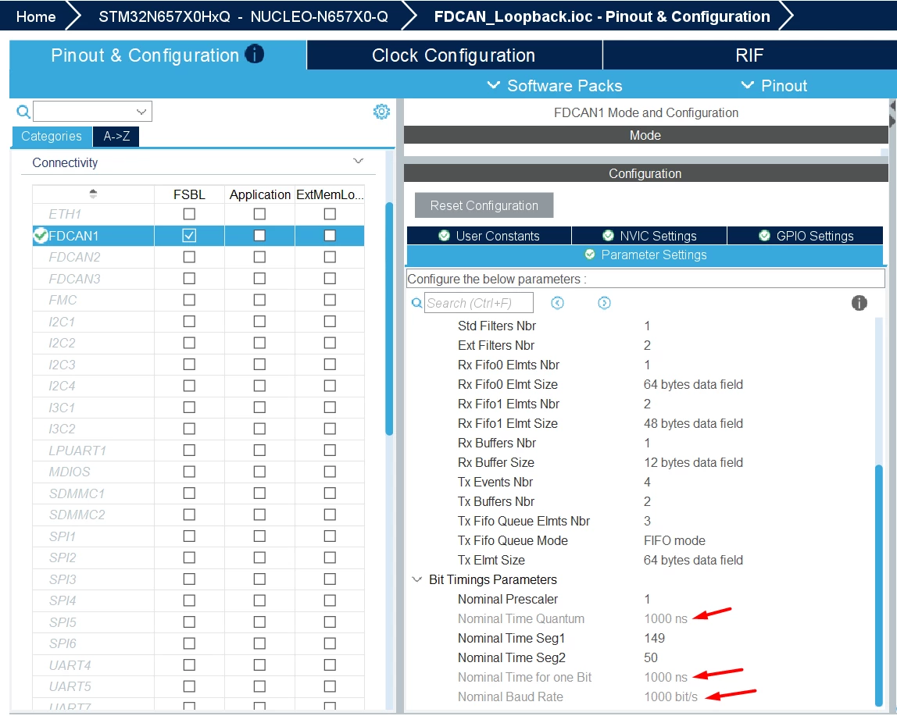
Task: Edit Nominal Time Seg1 value 149
Action: click(x=655, y=638)
